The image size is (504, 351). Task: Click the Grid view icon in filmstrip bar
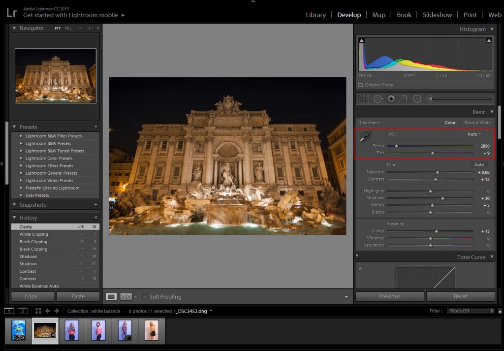point(38,311)
